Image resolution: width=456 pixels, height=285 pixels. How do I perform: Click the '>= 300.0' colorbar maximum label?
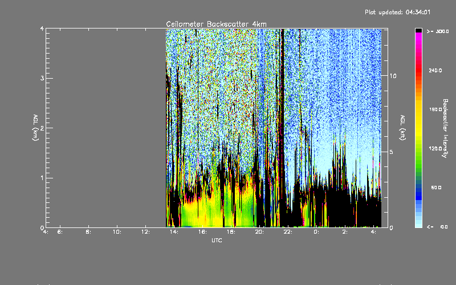438,31
